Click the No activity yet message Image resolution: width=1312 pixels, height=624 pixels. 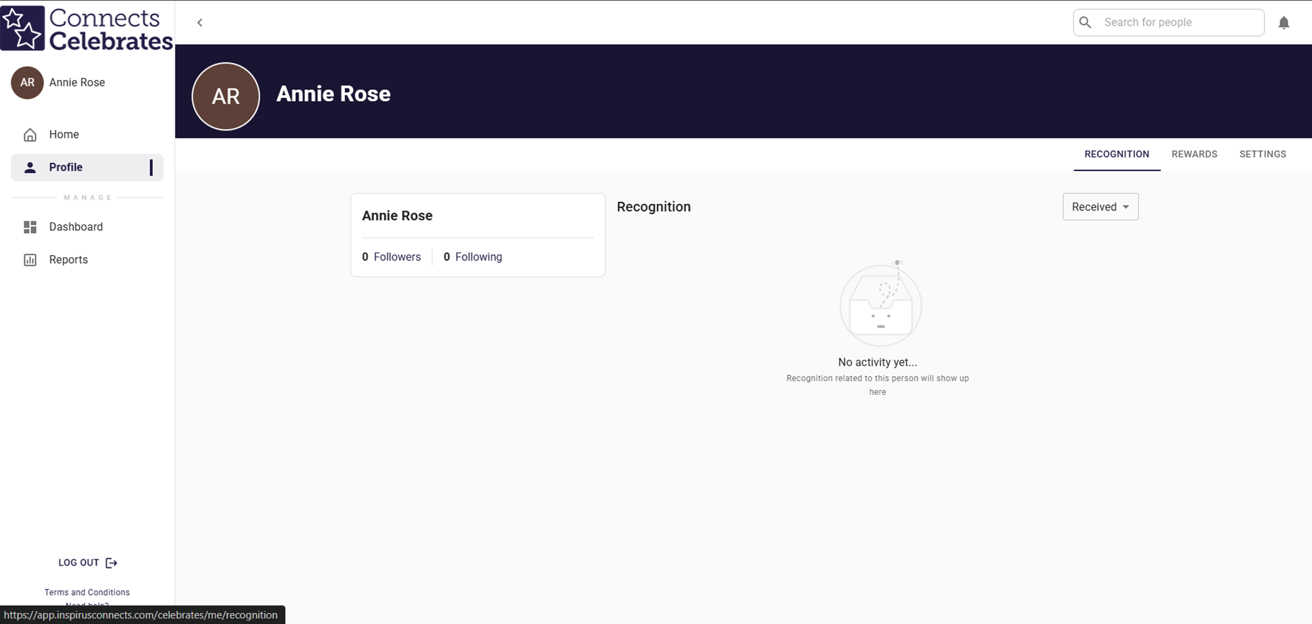[878, 362]
